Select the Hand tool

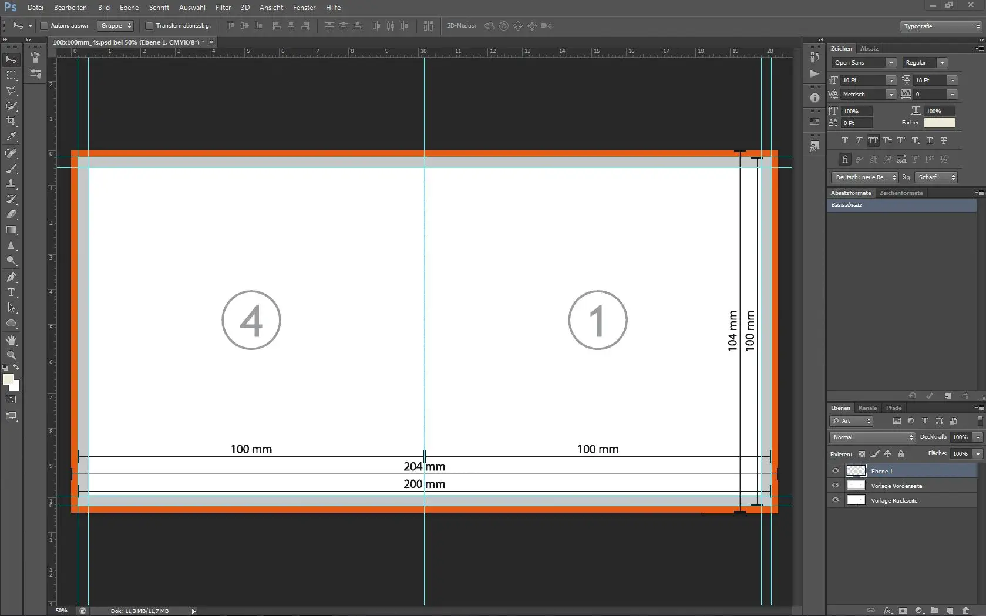[x=11, y=339]
